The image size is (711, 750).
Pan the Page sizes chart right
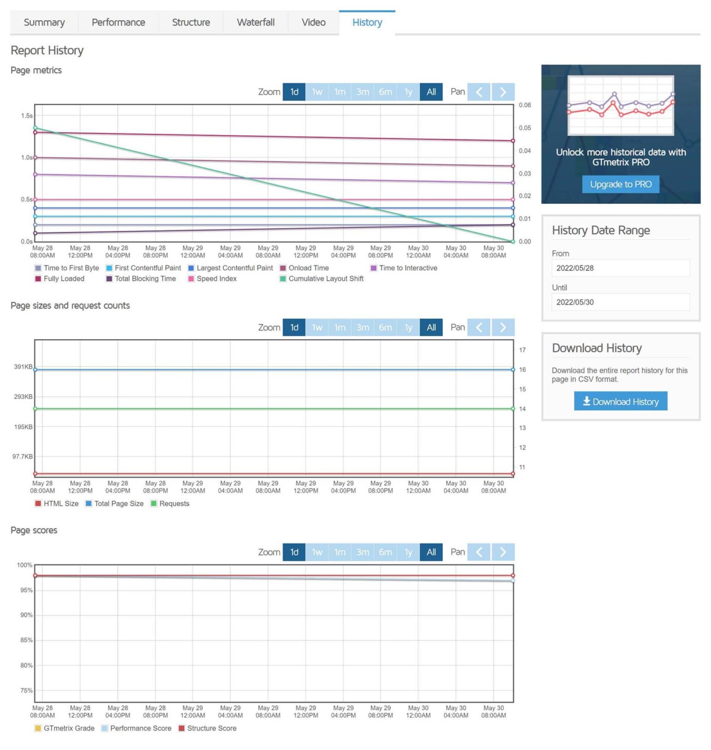point(502,327)
